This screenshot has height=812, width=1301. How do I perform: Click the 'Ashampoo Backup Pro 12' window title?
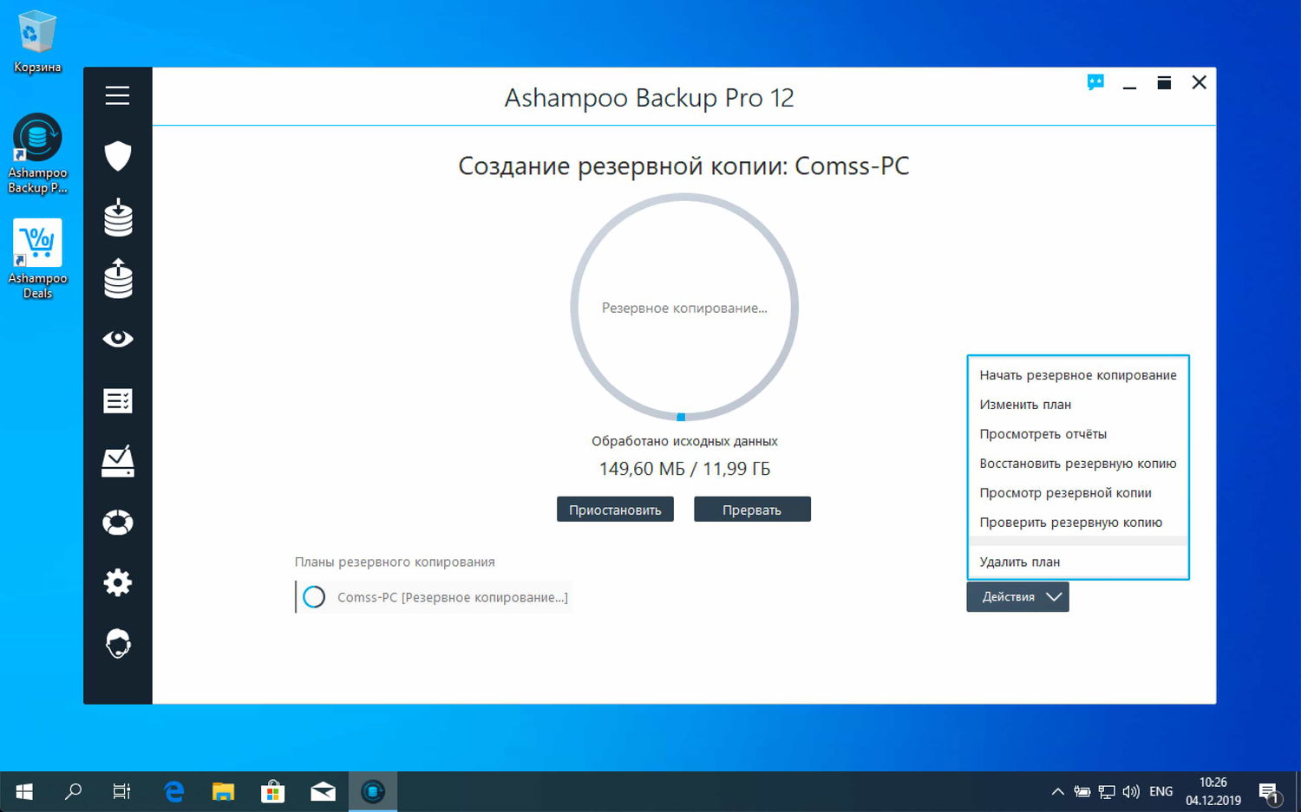pyautogui.click(x=649, y=98)
